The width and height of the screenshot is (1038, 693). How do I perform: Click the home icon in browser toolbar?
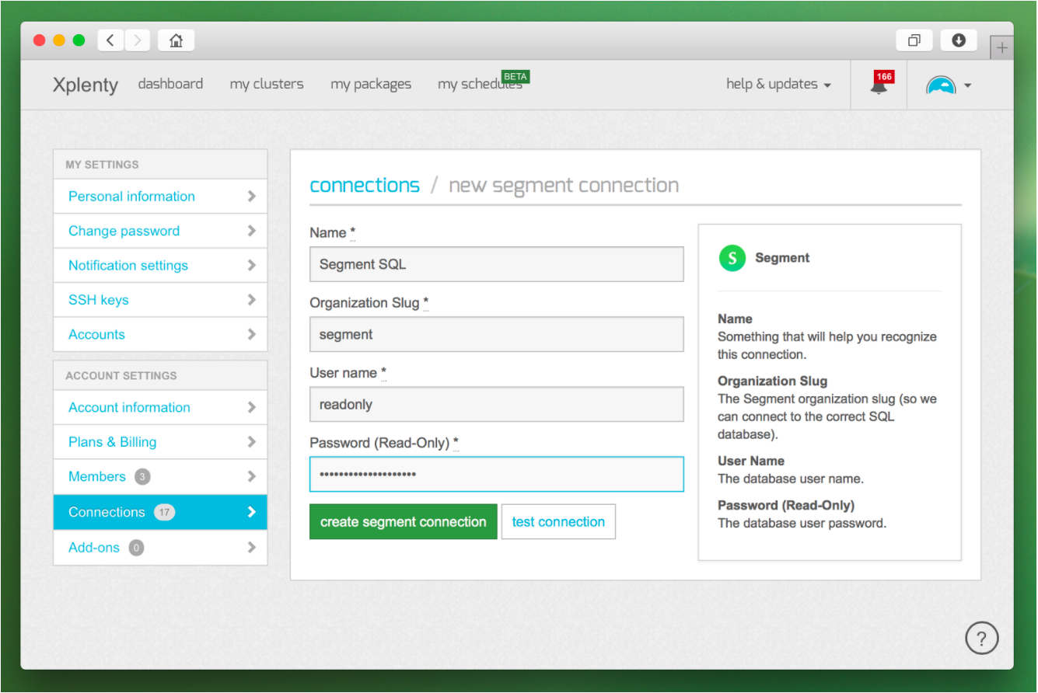[176, 40]
